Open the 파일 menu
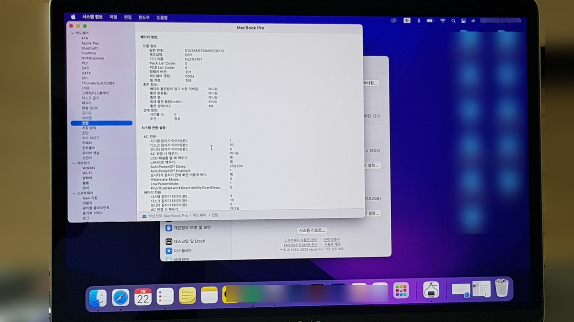 click(x=113, y=17)
